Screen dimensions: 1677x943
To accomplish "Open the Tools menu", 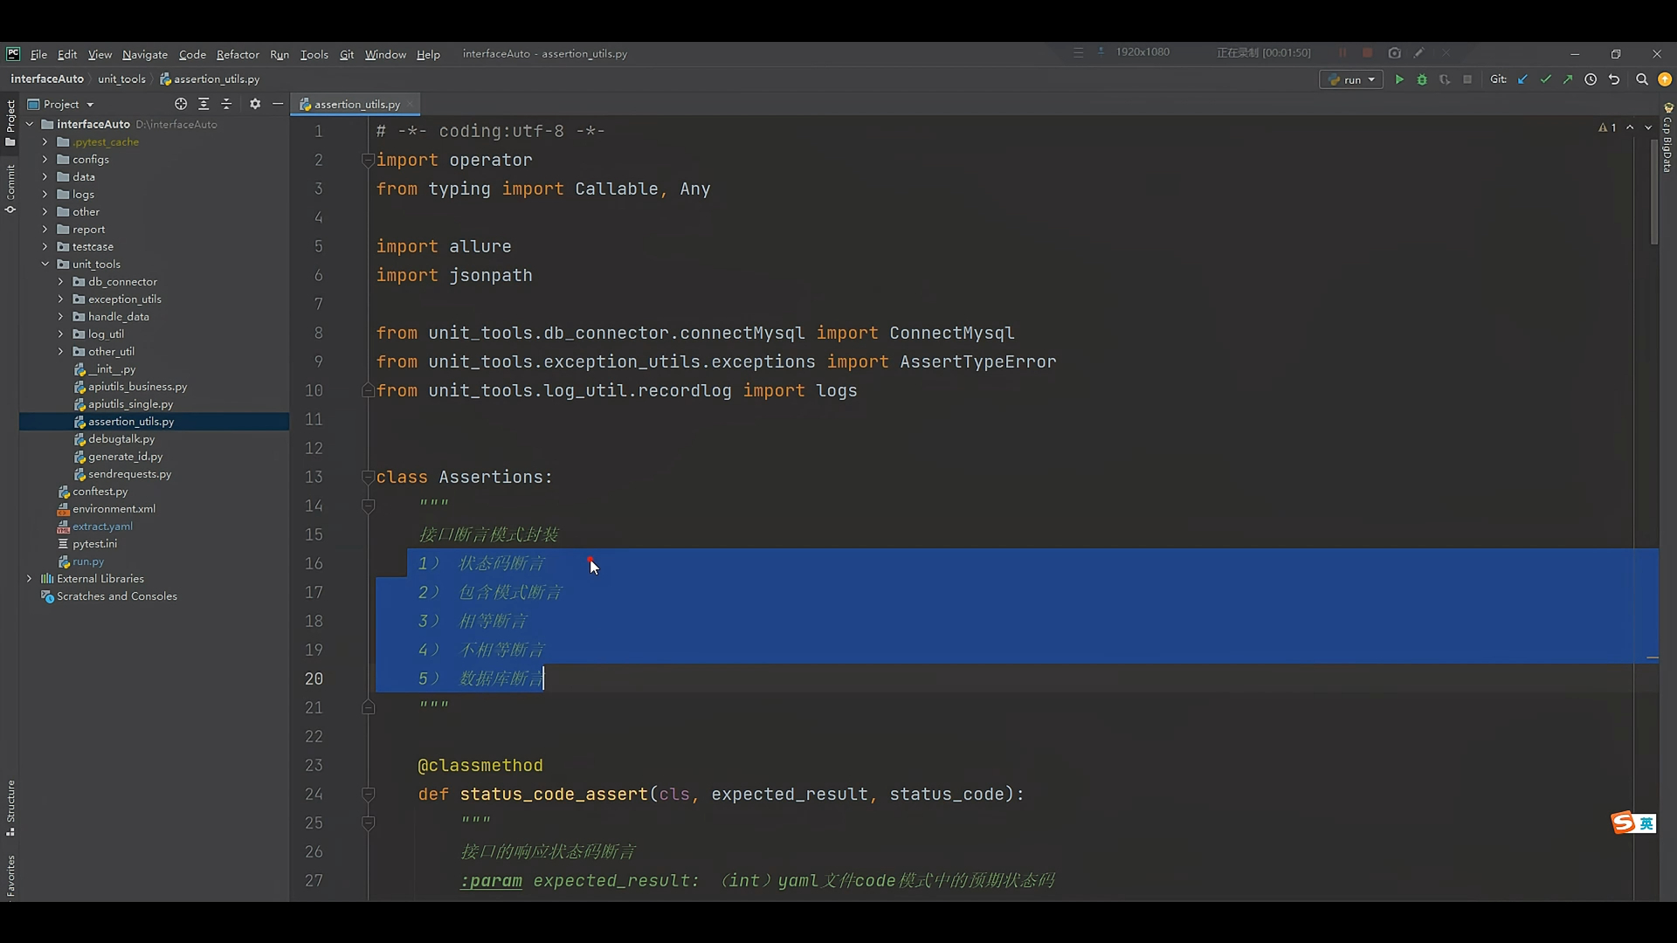I will [x=314, y=54].
